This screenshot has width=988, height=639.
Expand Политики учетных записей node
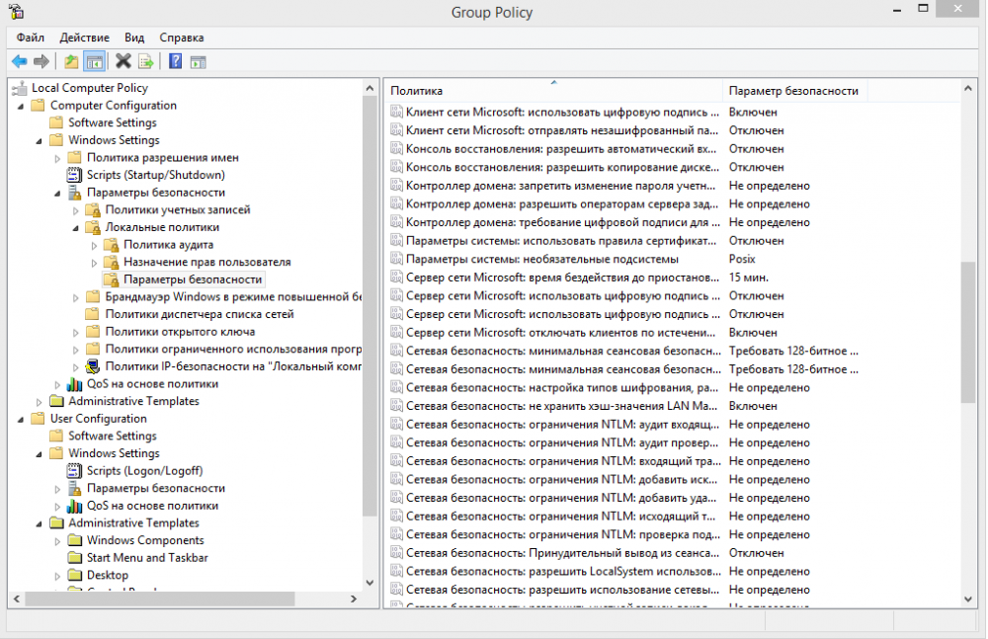[76, 210]
